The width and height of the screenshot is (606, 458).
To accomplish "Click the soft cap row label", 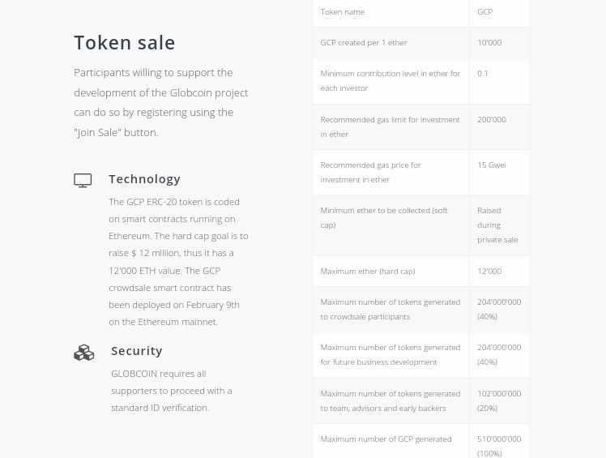I will [x=384, y=218].
